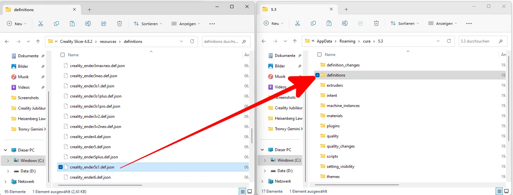Open more options ellipsis in definitions window

(212, 24)
